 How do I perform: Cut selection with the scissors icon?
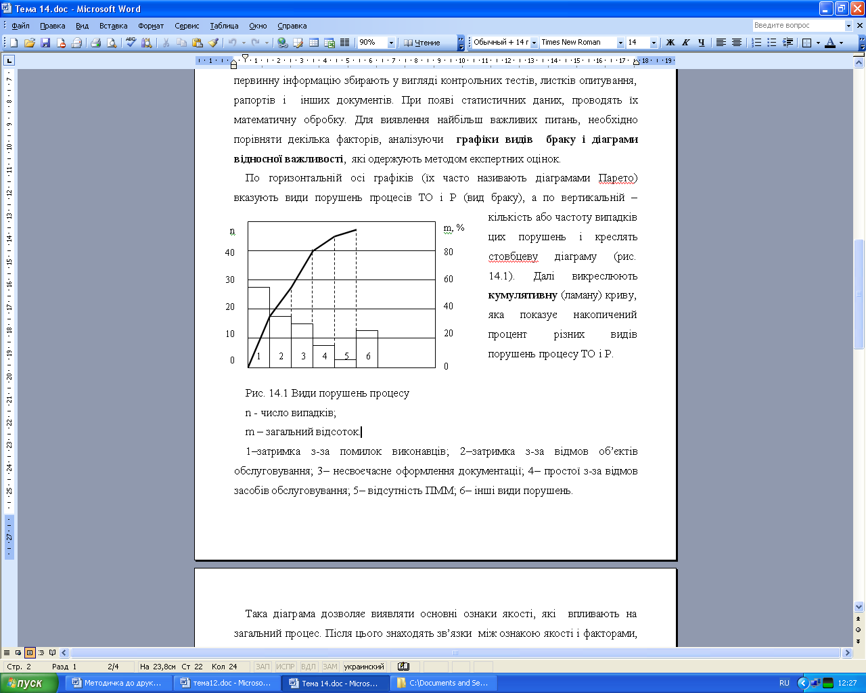pyautogui.click(x=166, y=43)
